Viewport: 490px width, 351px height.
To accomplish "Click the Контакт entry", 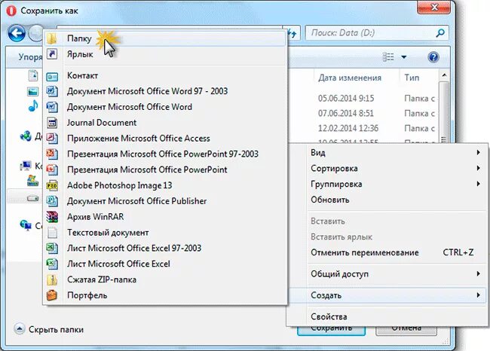I will (x=165, y=75).
